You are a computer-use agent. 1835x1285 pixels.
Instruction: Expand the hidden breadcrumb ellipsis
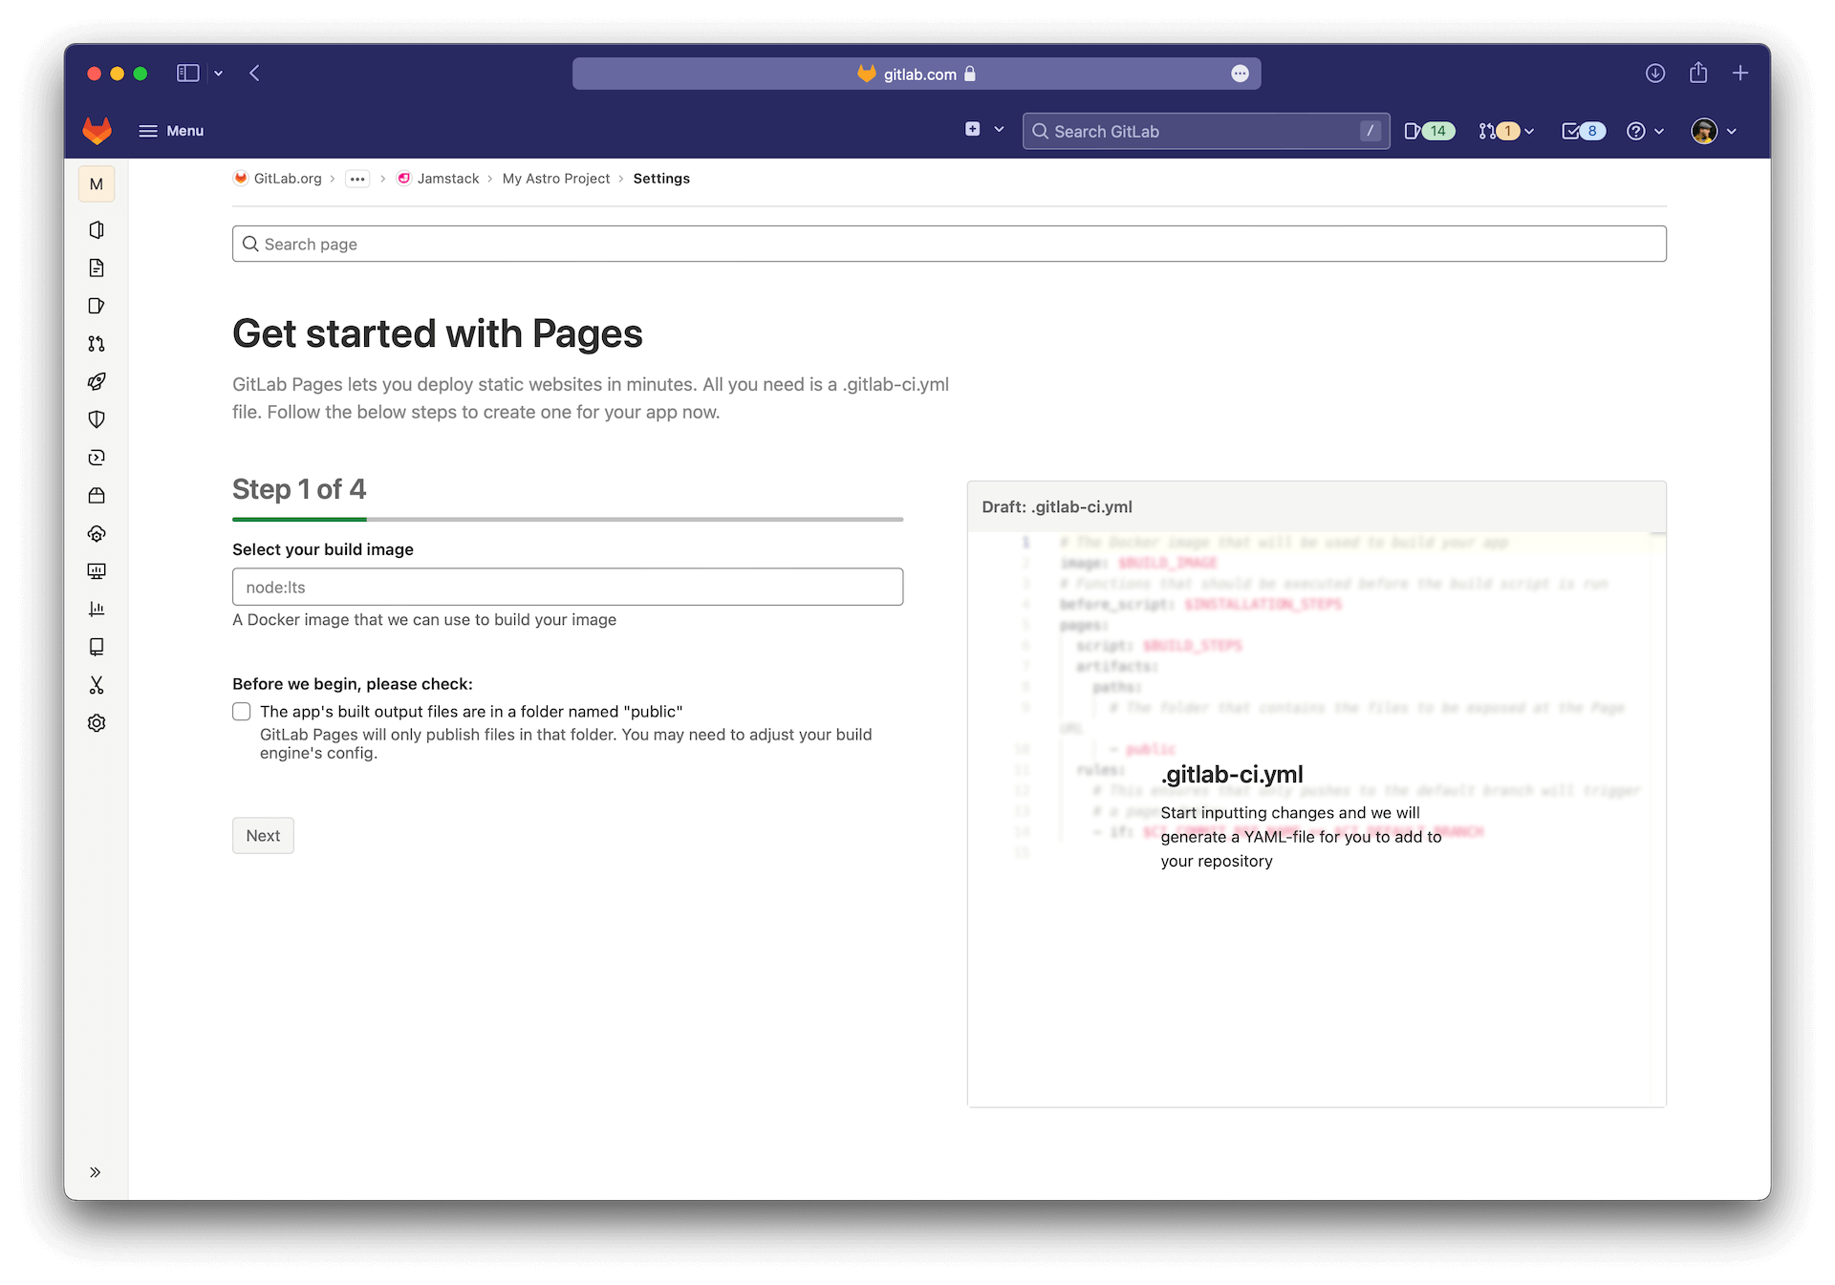pos(357,179)
